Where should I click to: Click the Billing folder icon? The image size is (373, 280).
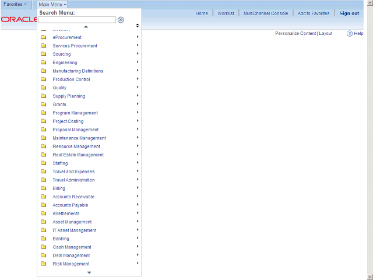[44, 188]
